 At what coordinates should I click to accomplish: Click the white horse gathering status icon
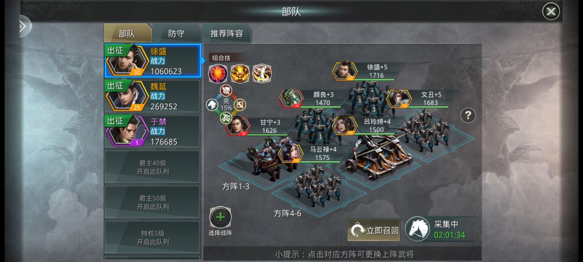pyautogui.click(x=417, y=229)
